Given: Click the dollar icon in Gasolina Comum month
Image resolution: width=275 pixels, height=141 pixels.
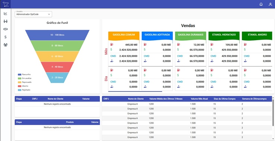Looking at the screenshot, I should coord(111,49).
